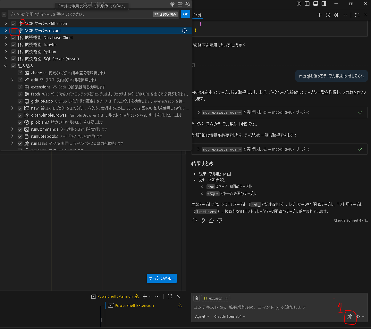Toggle the bottom panel layout icon
This screenshot has height=329, width=371.
(x=316, y=4)
